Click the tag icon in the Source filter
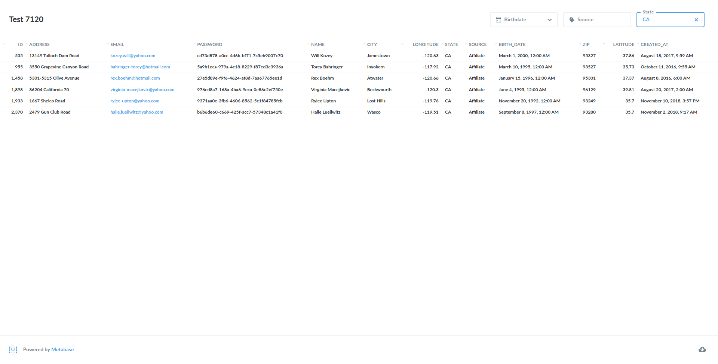Image resolution: width=718 pixels, height=364 pixels. (572, 19)
